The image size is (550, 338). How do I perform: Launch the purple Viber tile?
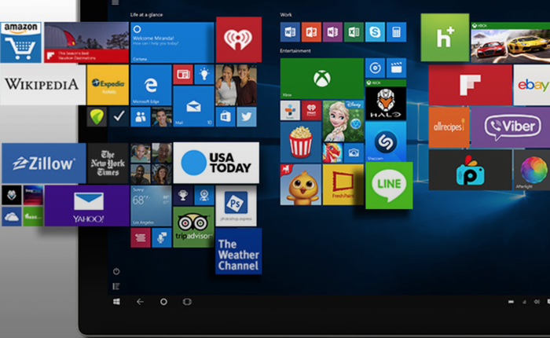(510, 127)
